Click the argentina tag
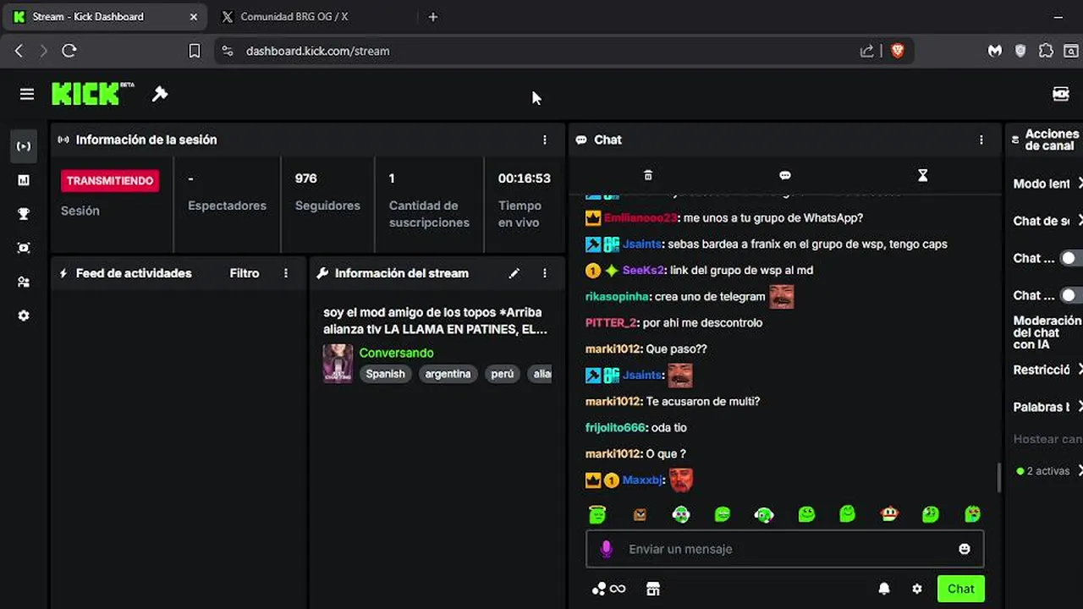Image resolution: width=1083 pixels, height=609 pixels. tap(448, 374)
